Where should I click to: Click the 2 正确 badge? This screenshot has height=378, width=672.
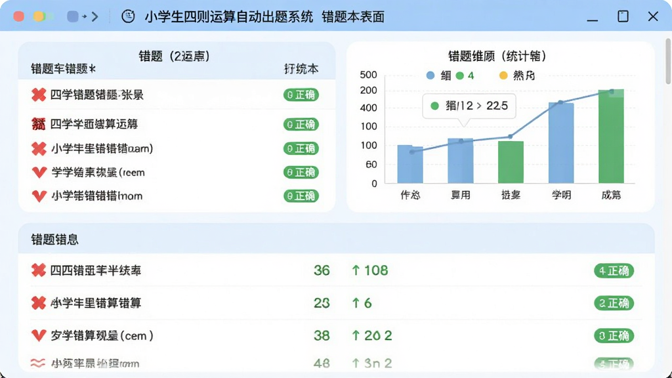coord(614,303)
